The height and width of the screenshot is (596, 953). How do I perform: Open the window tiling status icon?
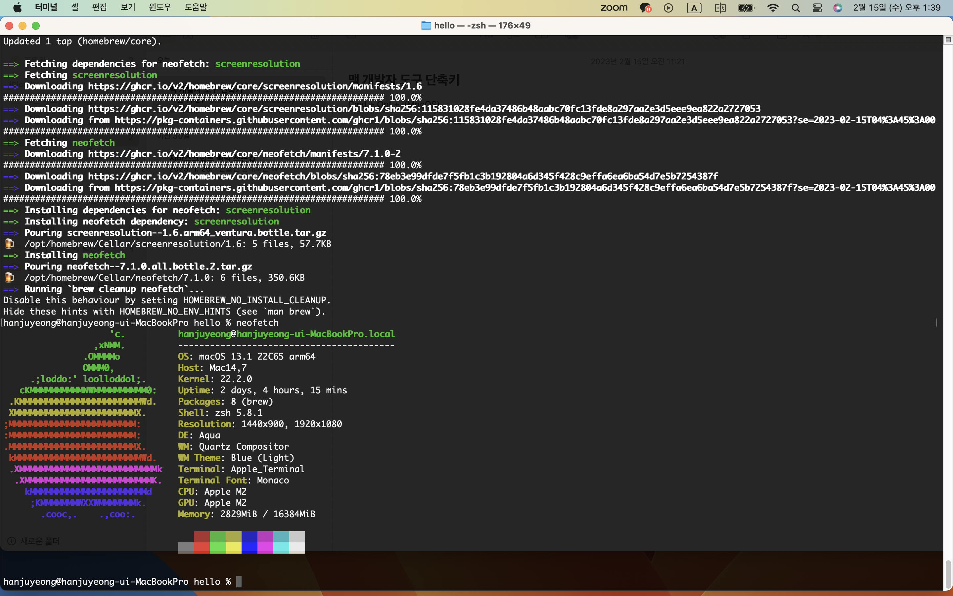[720, 8]
